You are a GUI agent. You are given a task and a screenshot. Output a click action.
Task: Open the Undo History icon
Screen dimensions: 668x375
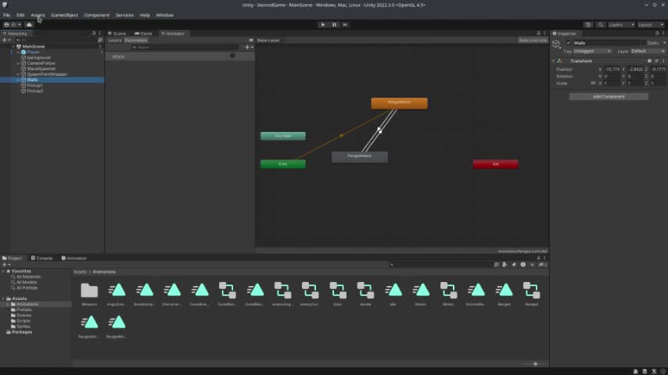pyautogui.click(x=588, y=24)
